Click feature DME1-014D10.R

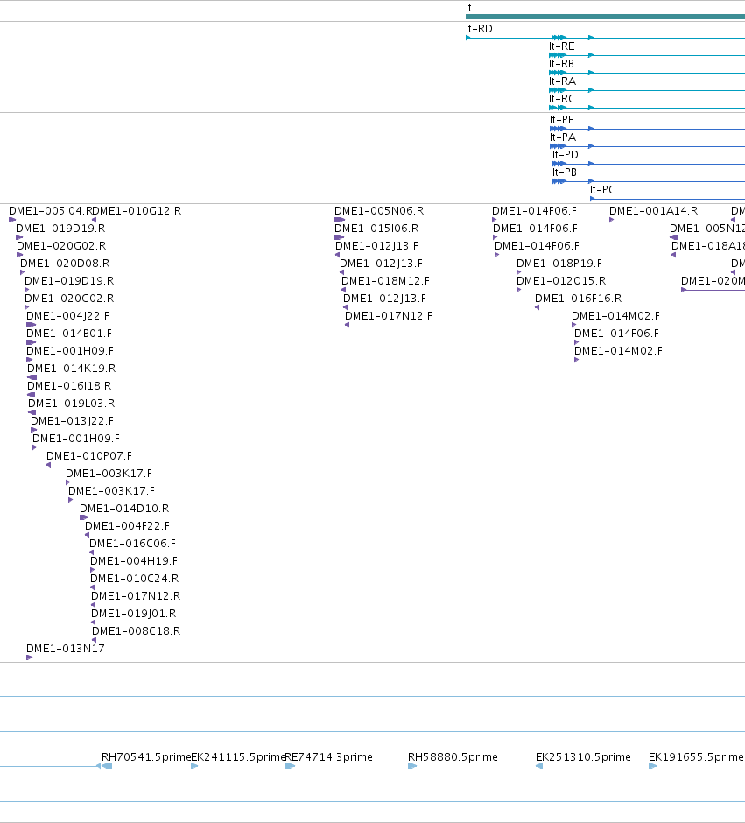click(124, 509)
